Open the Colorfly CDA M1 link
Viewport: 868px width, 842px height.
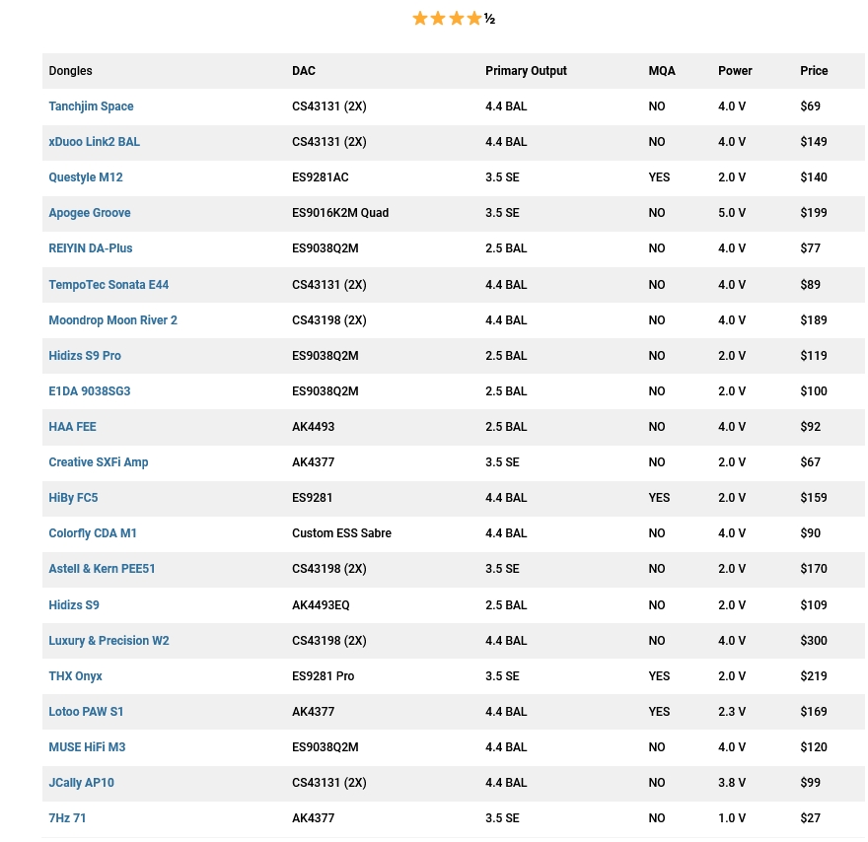coord(93,533)
